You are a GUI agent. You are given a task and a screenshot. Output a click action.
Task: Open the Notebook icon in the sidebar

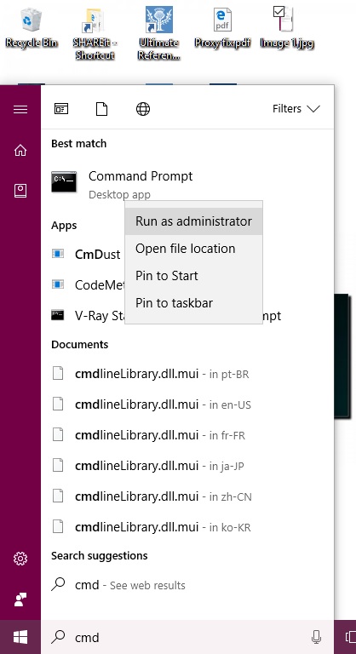pos(20,191)
